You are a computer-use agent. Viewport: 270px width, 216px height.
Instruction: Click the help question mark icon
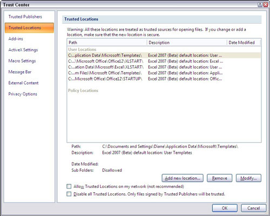(260, 5)
